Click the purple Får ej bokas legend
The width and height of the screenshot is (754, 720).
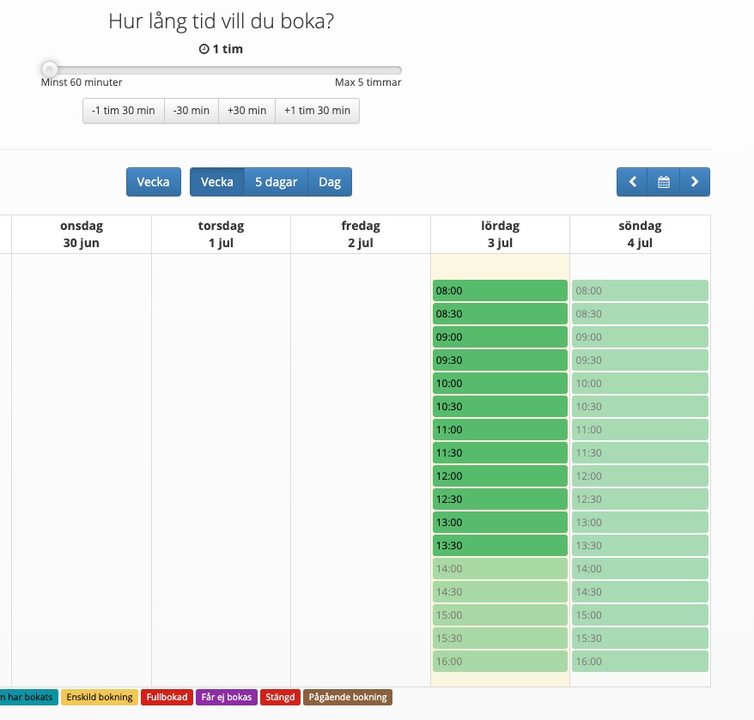[227, 698]
